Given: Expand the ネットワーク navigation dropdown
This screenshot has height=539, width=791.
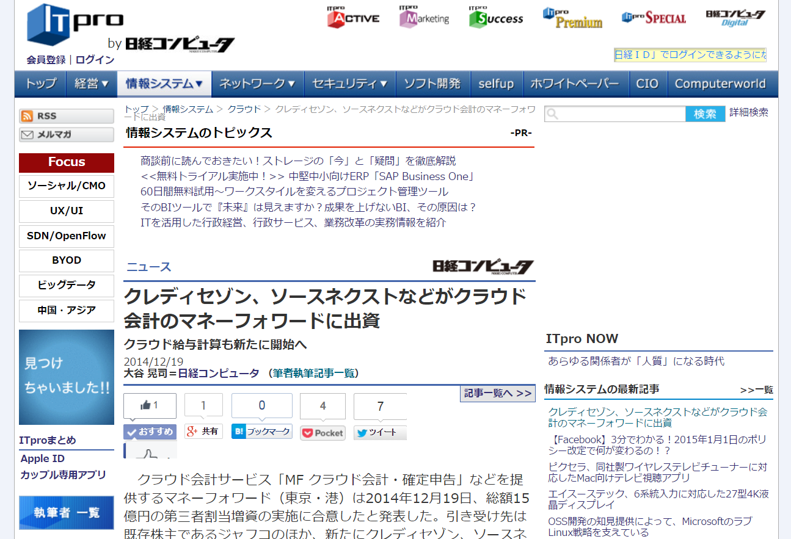Looking at the screenshot, I should click(x=257, y=84).
